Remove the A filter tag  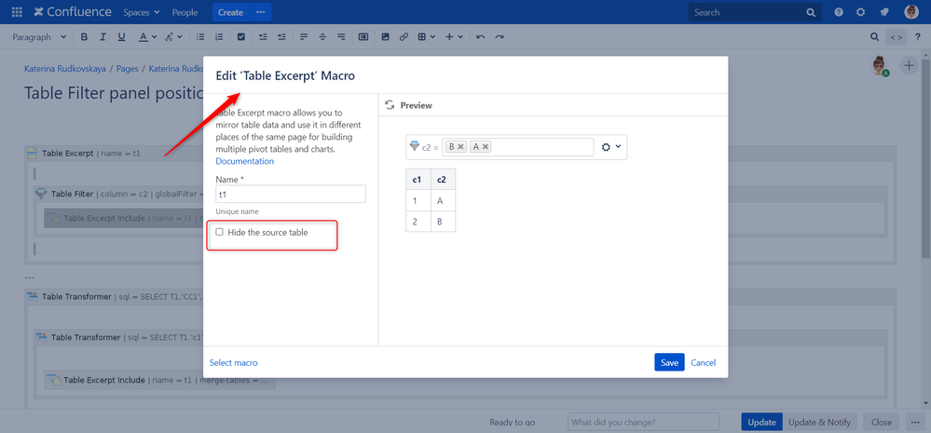(486, 147)
